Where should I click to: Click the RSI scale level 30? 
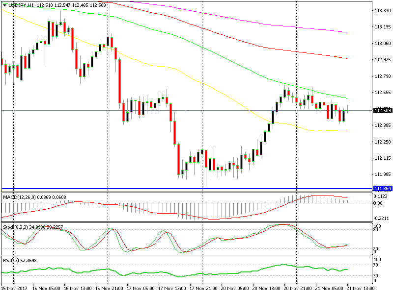(x=376, y=275)
